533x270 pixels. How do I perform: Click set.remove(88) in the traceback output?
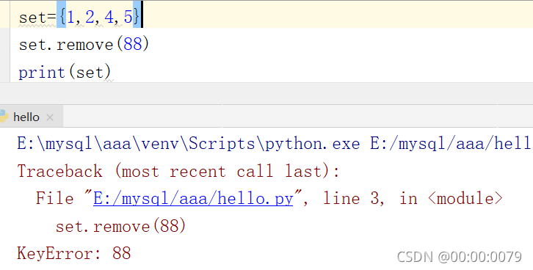pyautogui.click(x=120, y=226)
